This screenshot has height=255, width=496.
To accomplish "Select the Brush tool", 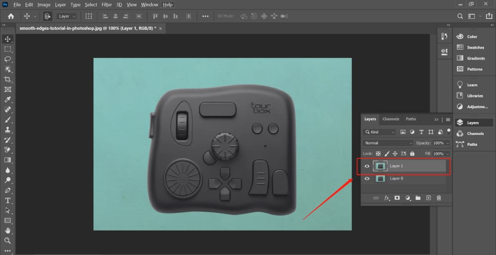I will coord(7,120).
